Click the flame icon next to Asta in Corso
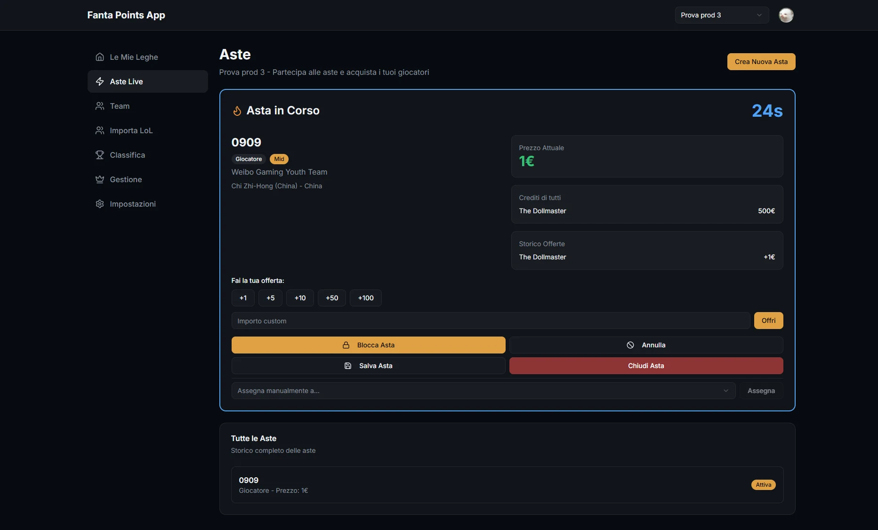Image resolution: width=878 pixels, height=530 pixels. tap(237, 111)
